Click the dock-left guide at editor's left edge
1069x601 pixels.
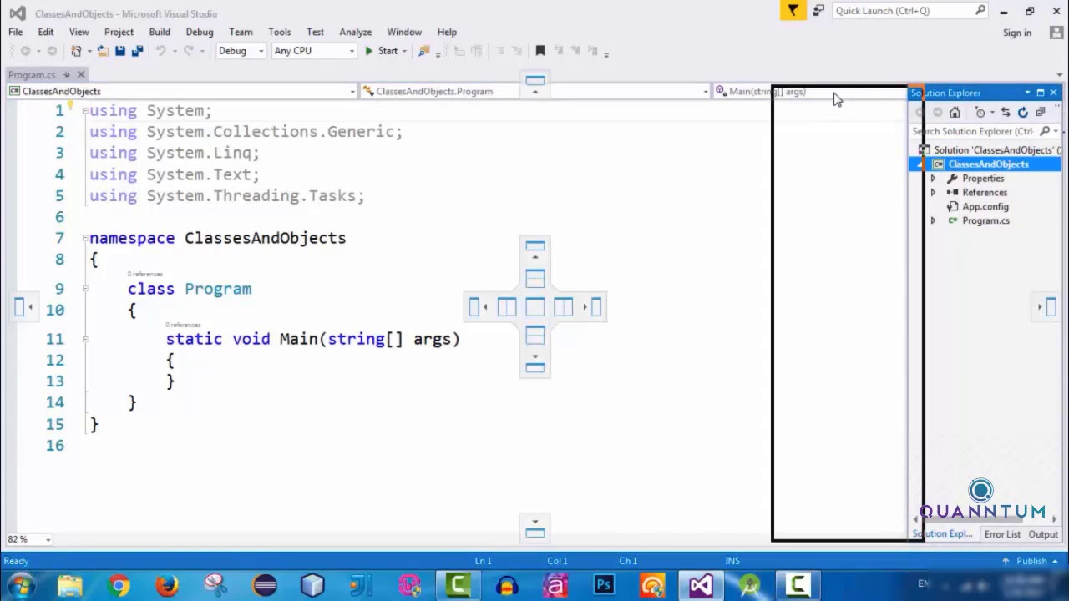tap(23, 307)
